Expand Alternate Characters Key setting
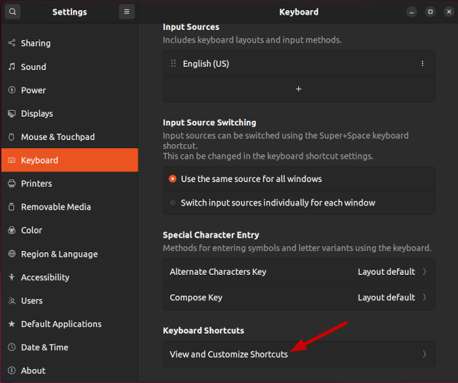 pos(298,272)
